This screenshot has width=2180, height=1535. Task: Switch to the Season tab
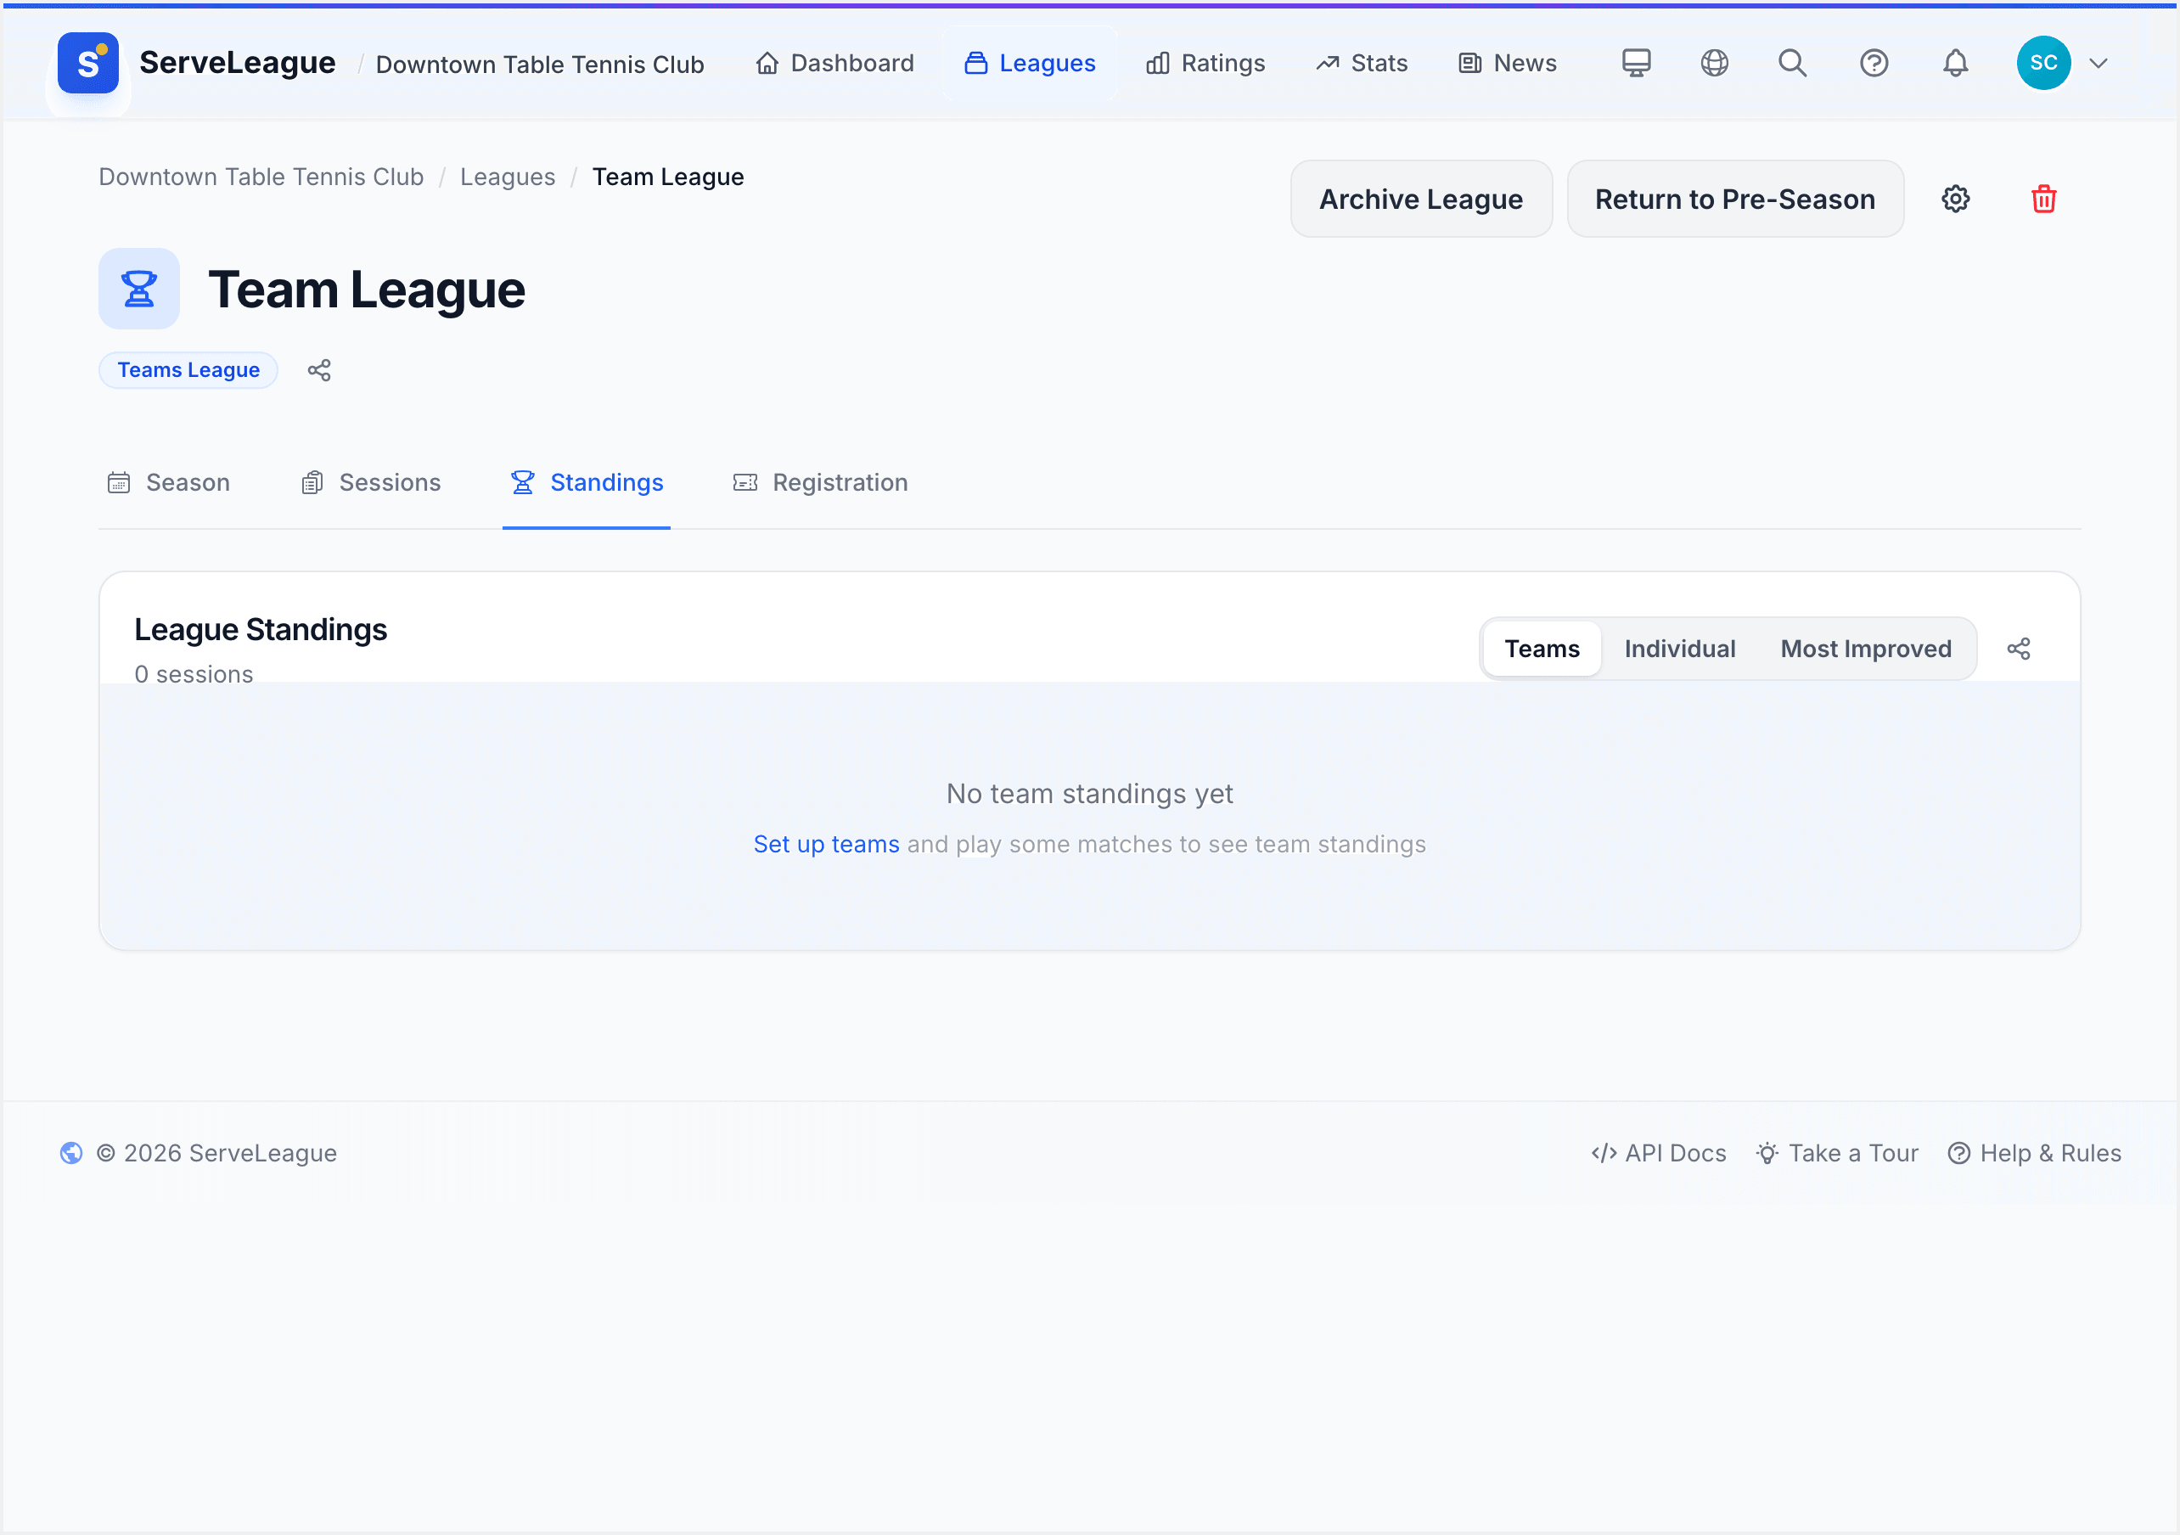coord(168,482)
